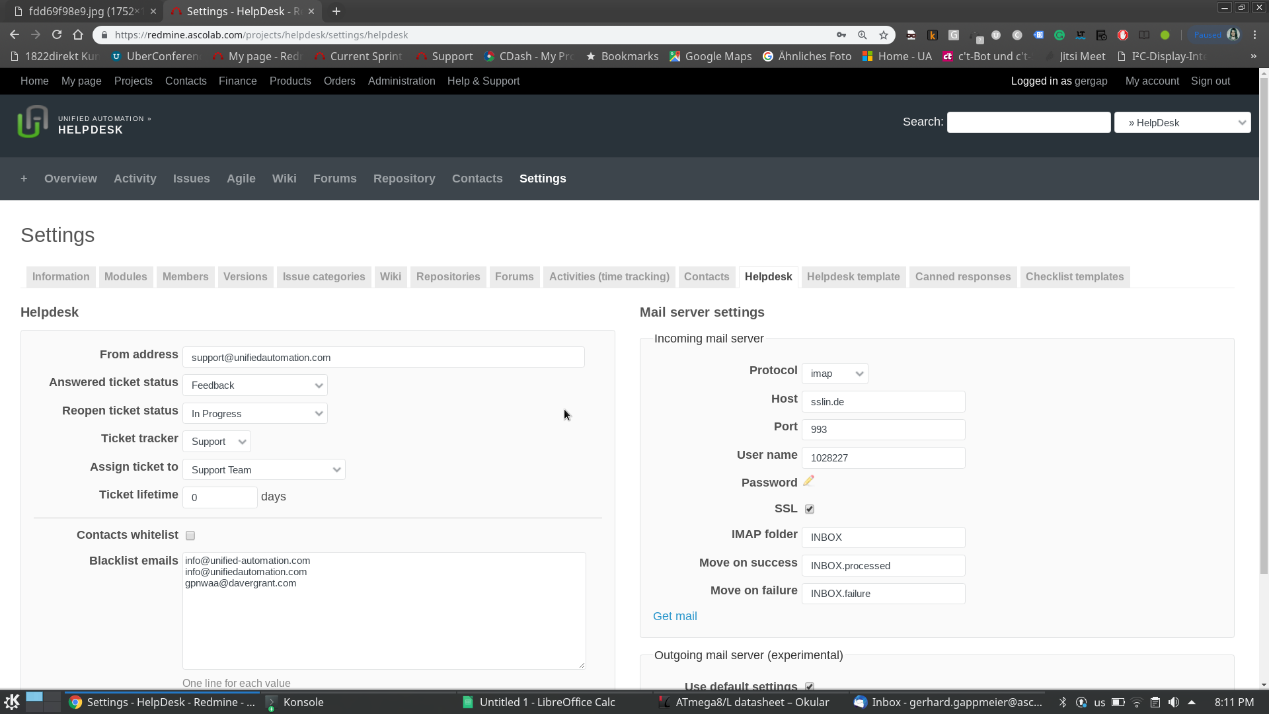The width and height of the screenshot is (1269, 714).
Task: Open the Reopen ticket status dropdown
Action: click(x=255, y=414)
